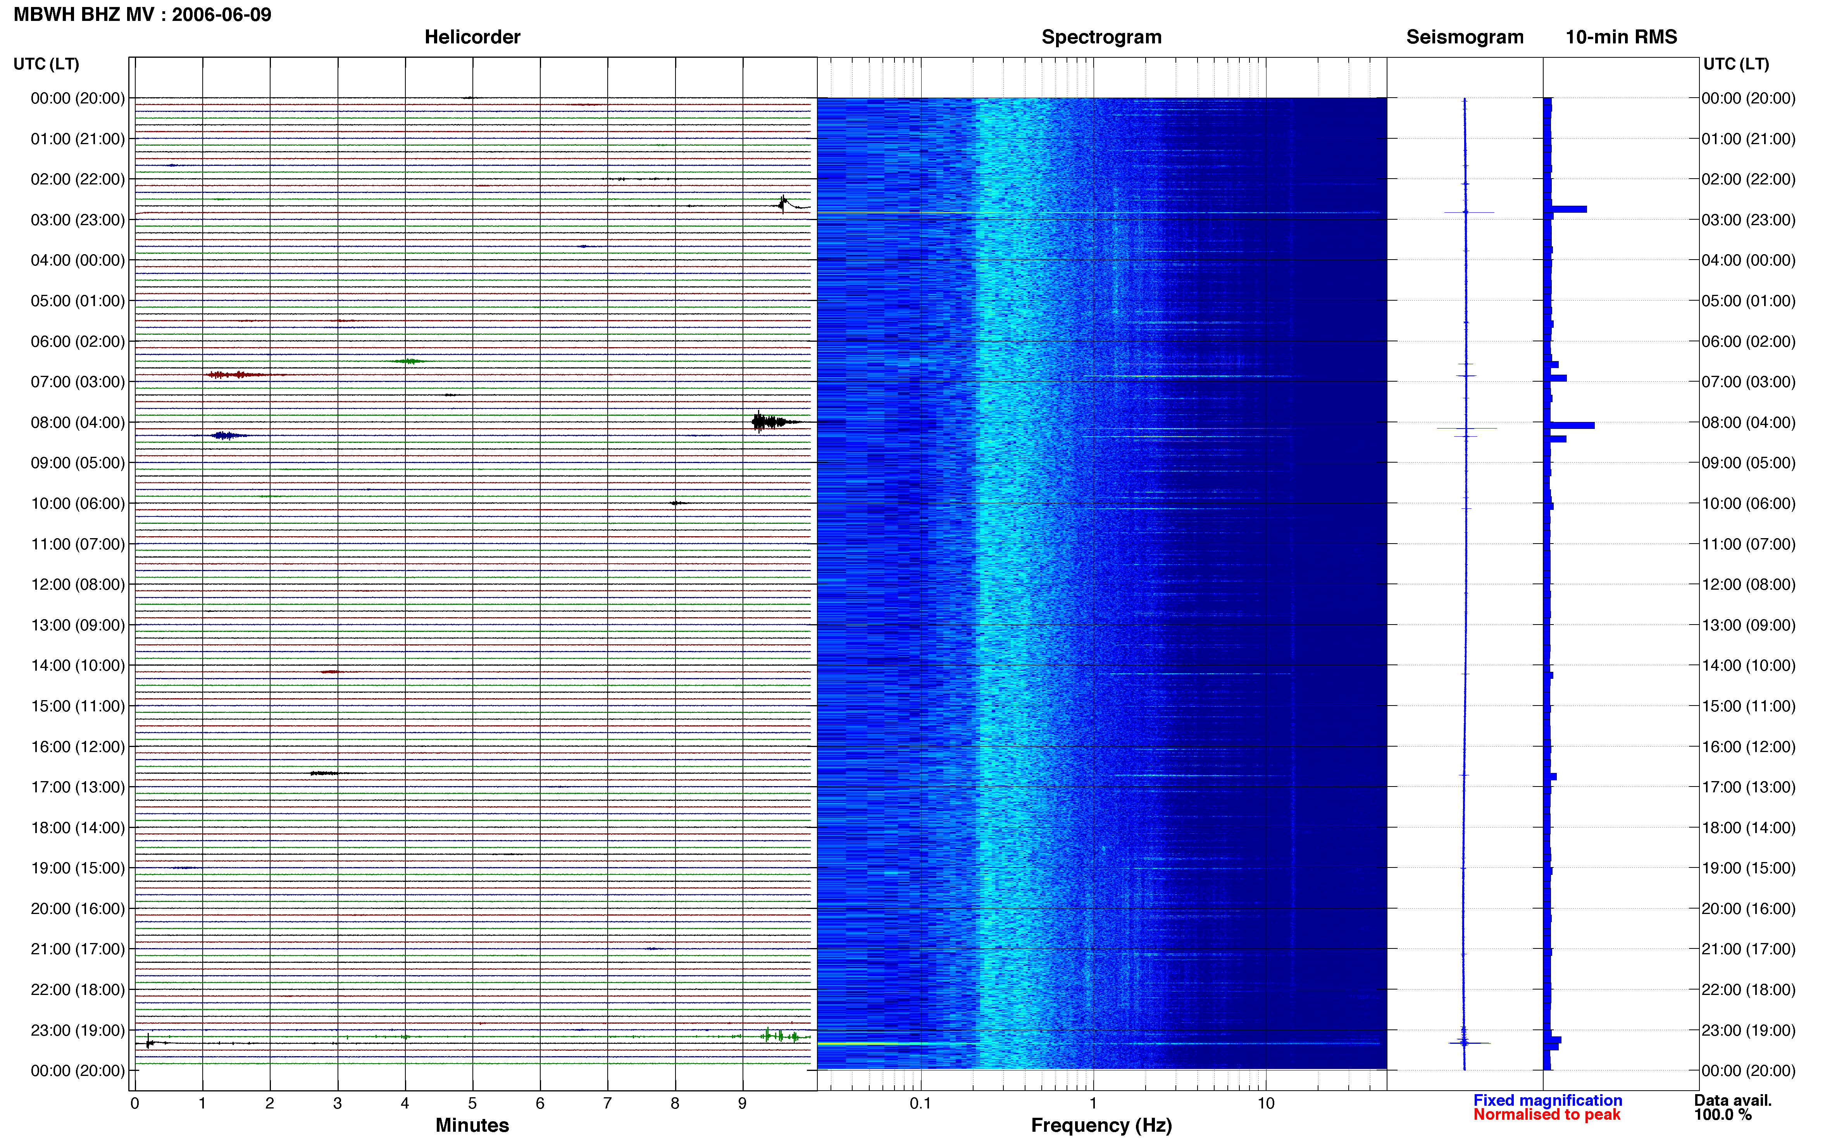This screenshot has width=1837, height=1148.
Task: Click the Fixed magnification legend text
Action: click(1547, 1100)
